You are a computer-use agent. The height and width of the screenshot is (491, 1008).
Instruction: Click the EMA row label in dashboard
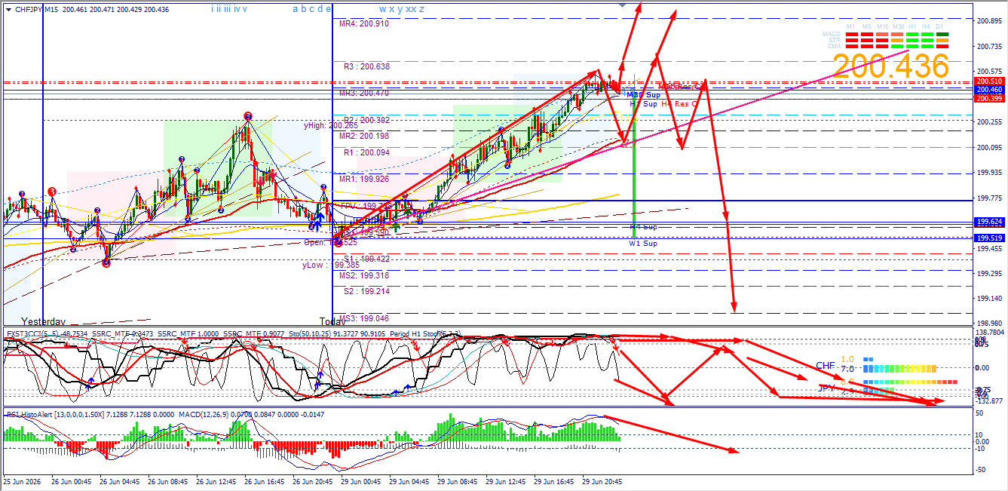(x=835, y=45)
